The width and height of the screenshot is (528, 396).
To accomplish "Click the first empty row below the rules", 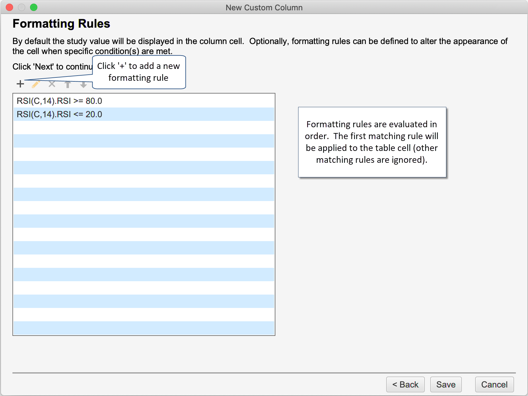I will coord(144,128).
